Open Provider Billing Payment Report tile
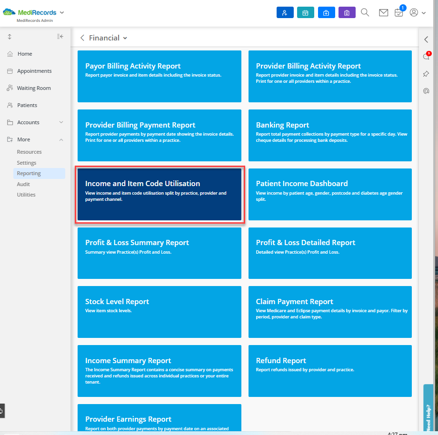Screen dimensions: 438x435 [159, 136]
